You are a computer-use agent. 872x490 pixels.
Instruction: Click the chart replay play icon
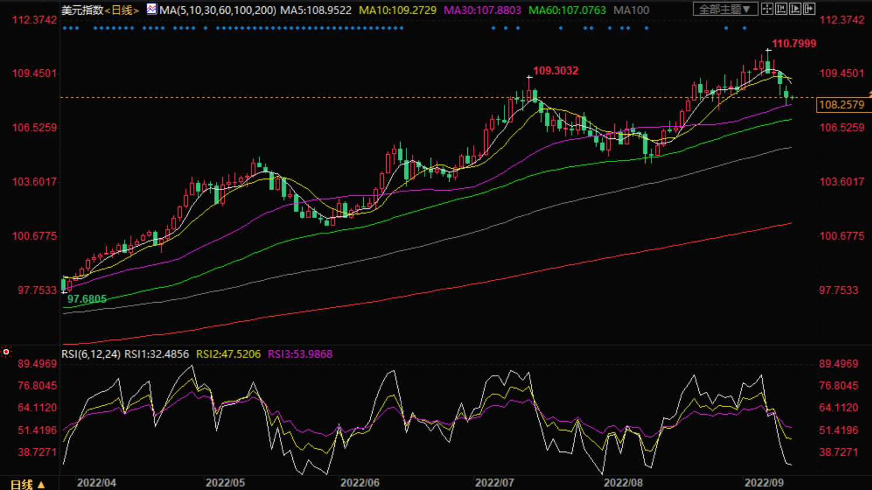[795, 9]
